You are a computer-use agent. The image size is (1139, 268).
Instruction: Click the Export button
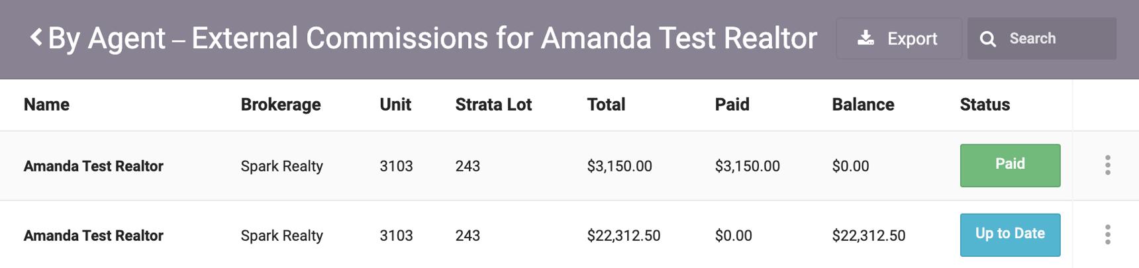pos(899,38)
